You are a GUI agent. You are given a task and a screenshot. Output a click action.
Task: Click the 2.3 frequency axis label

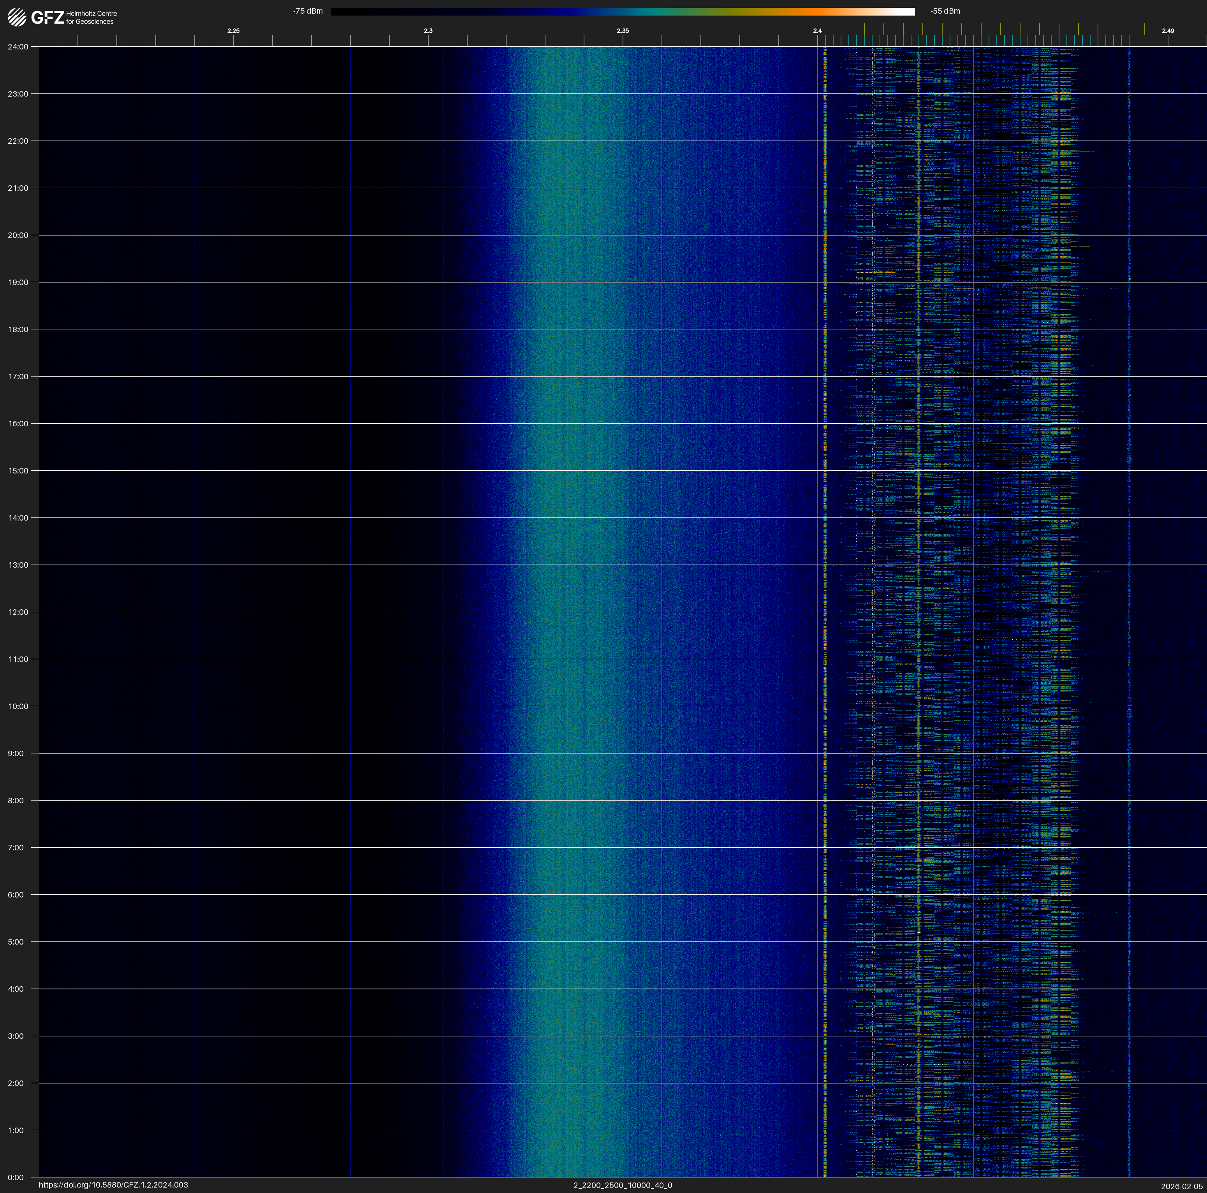[428, 31]
